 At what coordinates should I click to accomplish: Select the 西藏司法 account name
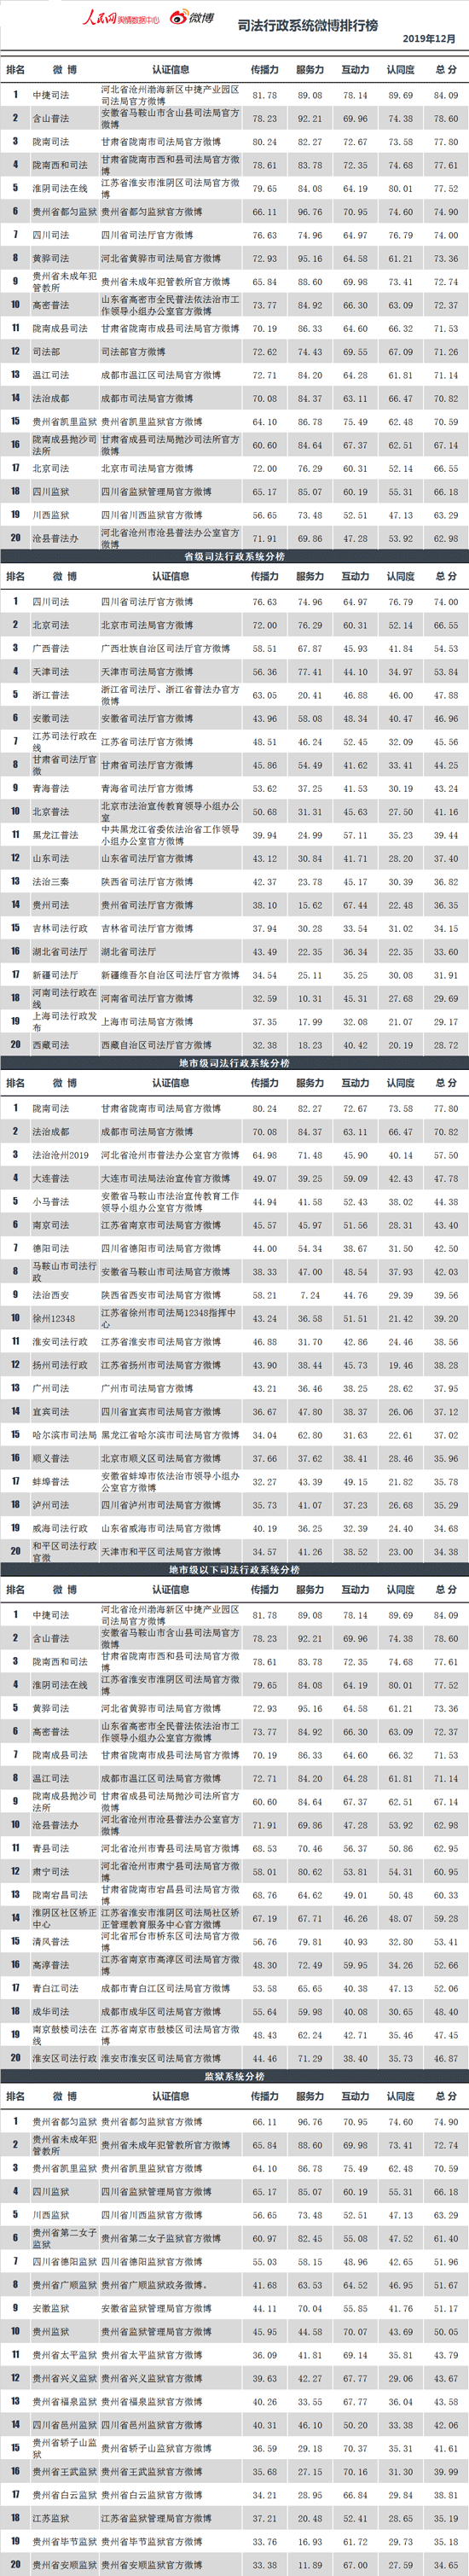pyautogui.click(x=51, y=1045)
